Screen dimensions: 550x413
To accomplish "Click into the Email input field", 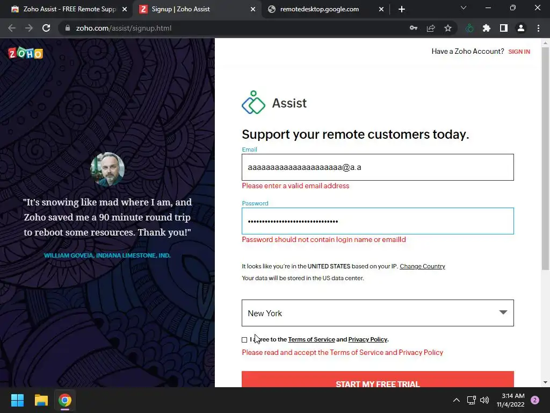I will 378,167.
